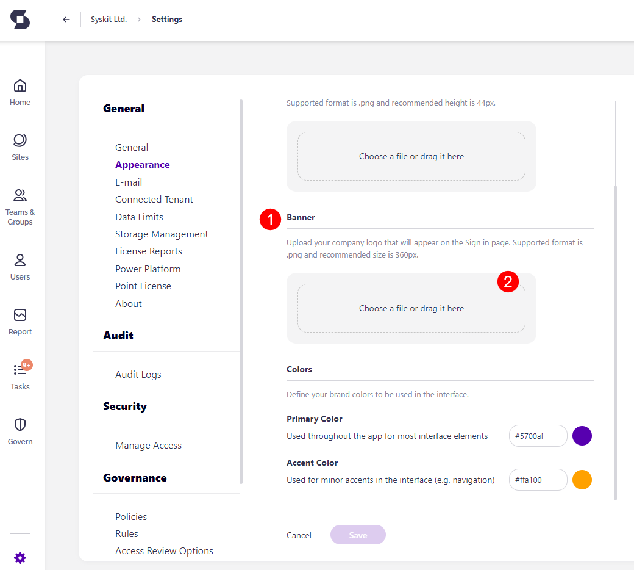
Task: Click the Cancel button
Action: click(x=299, y=535)
